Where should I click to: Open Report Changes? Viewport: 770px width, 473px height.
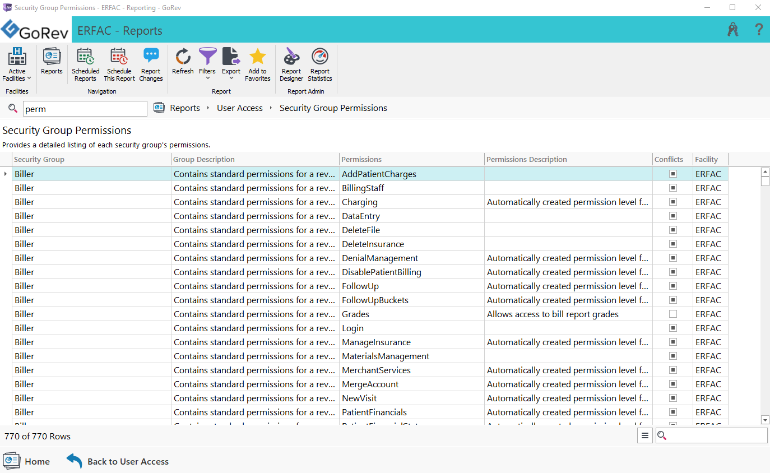tap(151, 64)
